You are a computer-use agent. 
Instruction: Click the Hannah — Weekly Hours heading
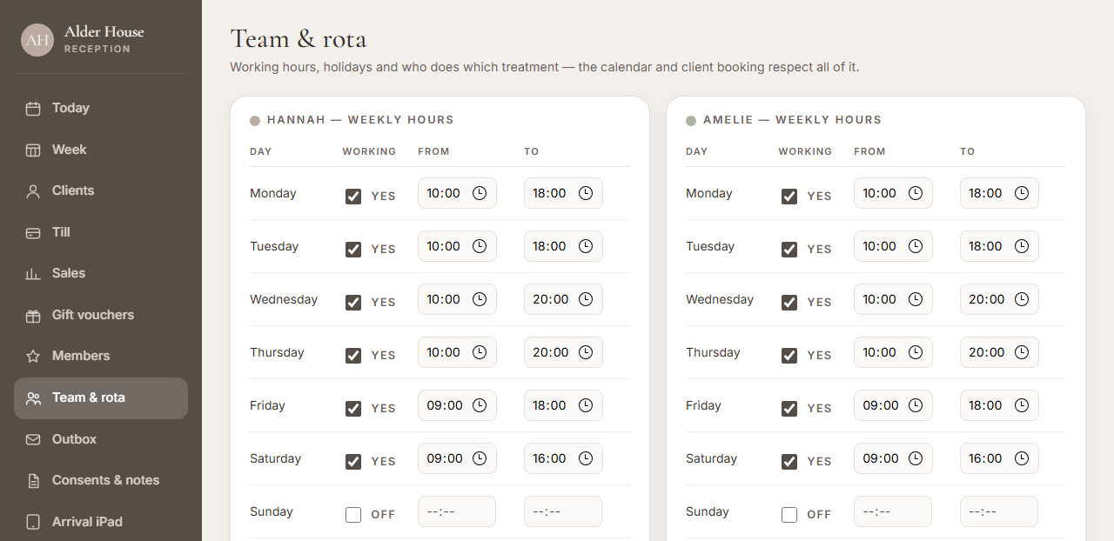(x=360, y=120)
